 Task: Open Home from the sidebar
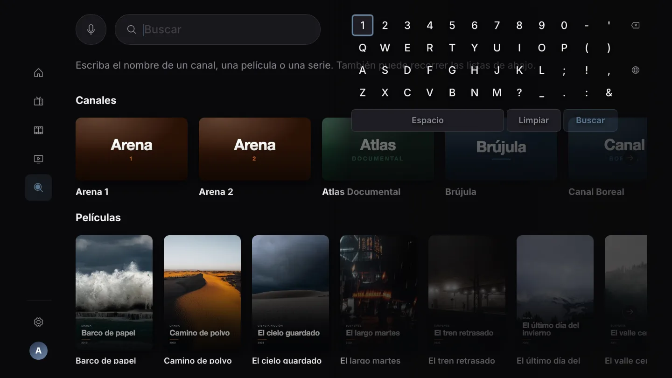point(39,73)
